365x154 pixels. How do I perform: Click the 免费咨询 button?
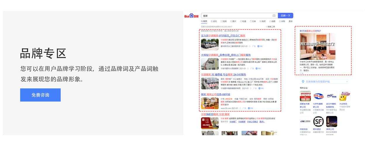click(40, 95)
